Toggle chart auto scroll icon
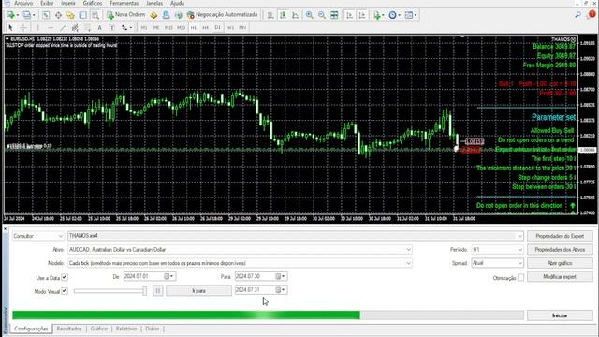Screen dimensions: 599x337 349,15
